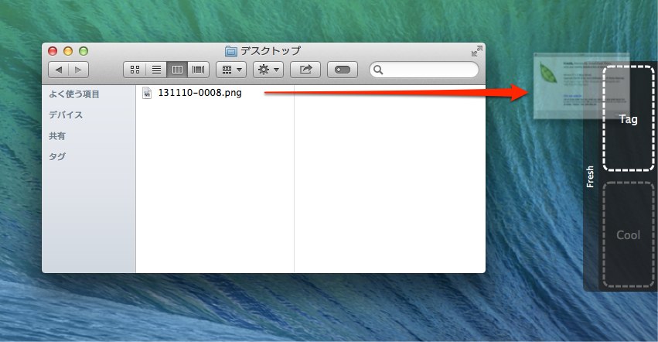The height and width of the screenshot is (342, 658).
Task: Switch Finder to icon view
Action: [x=135, y=70]
